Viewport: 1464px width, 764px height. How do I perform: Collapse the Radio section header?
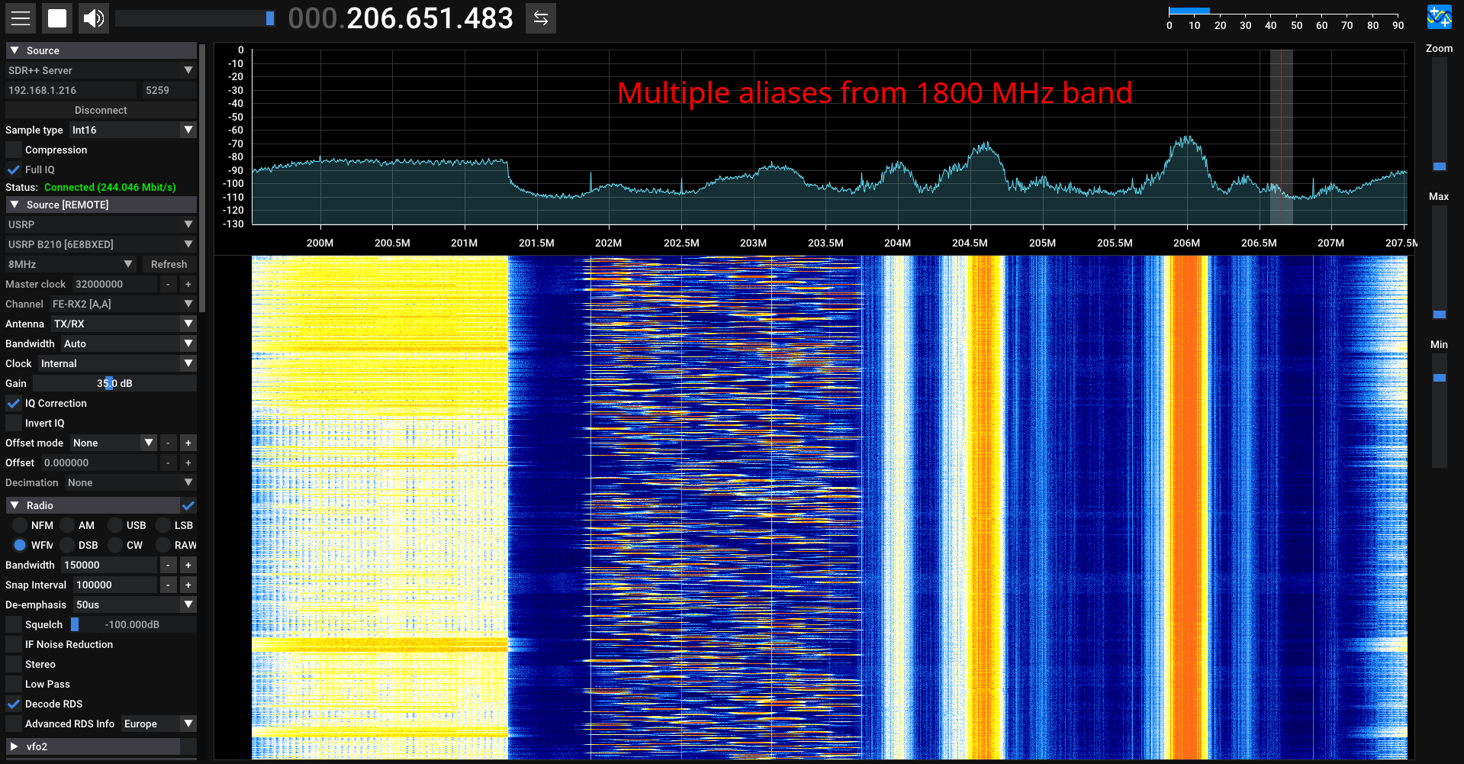[x=92, y=505]
